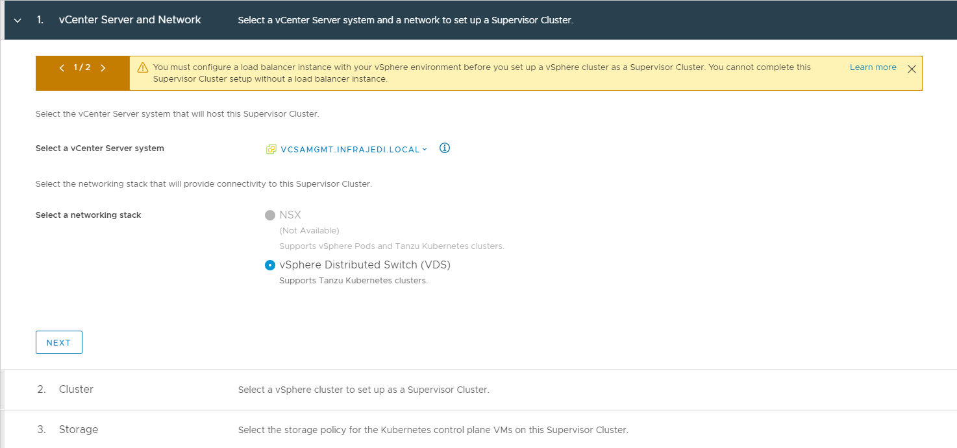Viewport: 957px width, 448px height.
Task: Open the vCenter Server system dropdown
Action: 425,148
